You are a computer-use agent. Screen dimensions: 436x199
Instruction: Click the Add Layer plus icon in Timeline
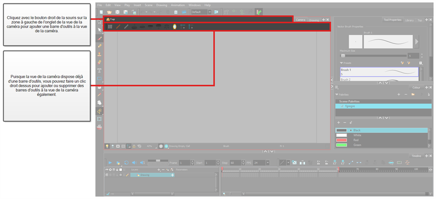(159, 170)
